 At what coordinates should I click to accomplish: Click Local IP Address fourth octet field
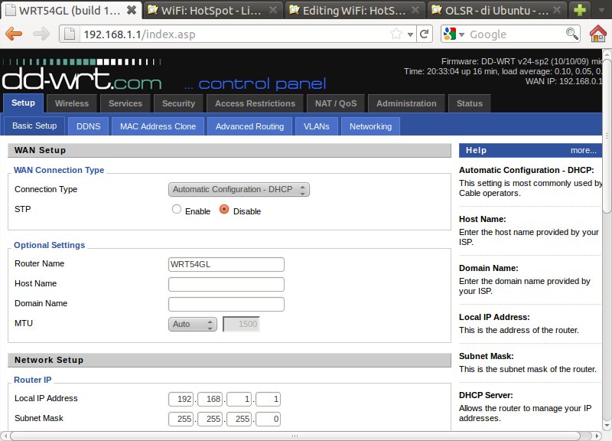click(269, 399)
